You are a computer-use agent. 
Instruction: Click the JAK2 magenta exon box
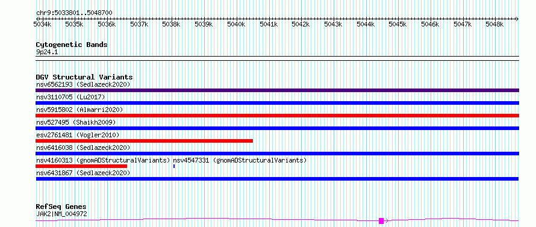pos(381,221)
